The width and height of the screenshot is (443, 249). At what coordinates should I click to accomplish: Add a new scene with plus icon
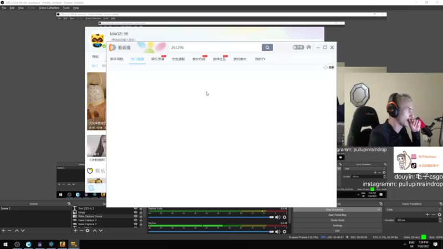tap(3, 231)
